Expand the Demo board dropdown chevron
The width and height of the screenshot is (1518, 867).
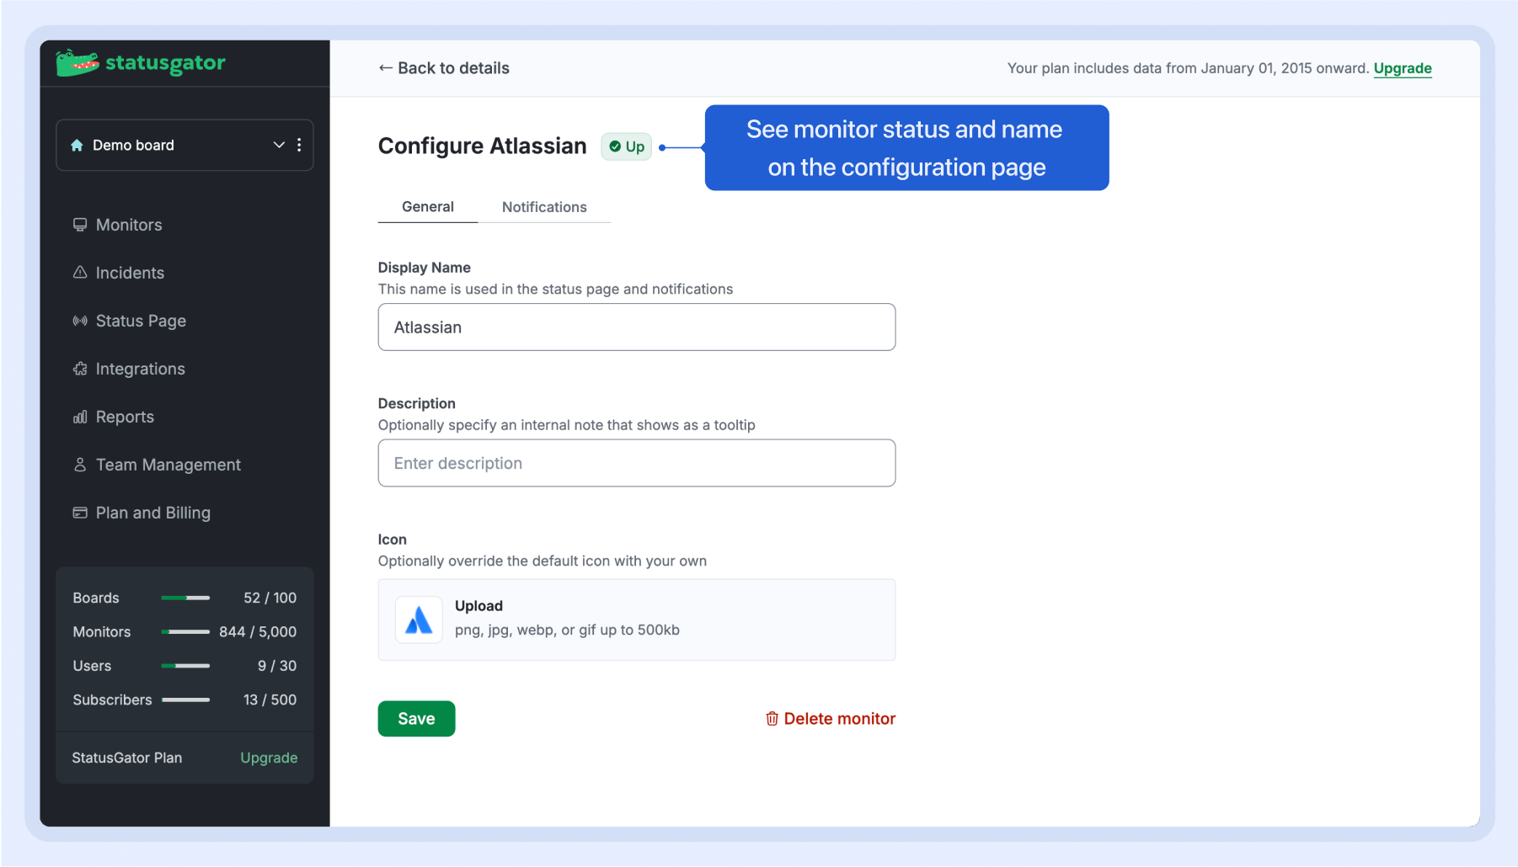tap(279, 146)
